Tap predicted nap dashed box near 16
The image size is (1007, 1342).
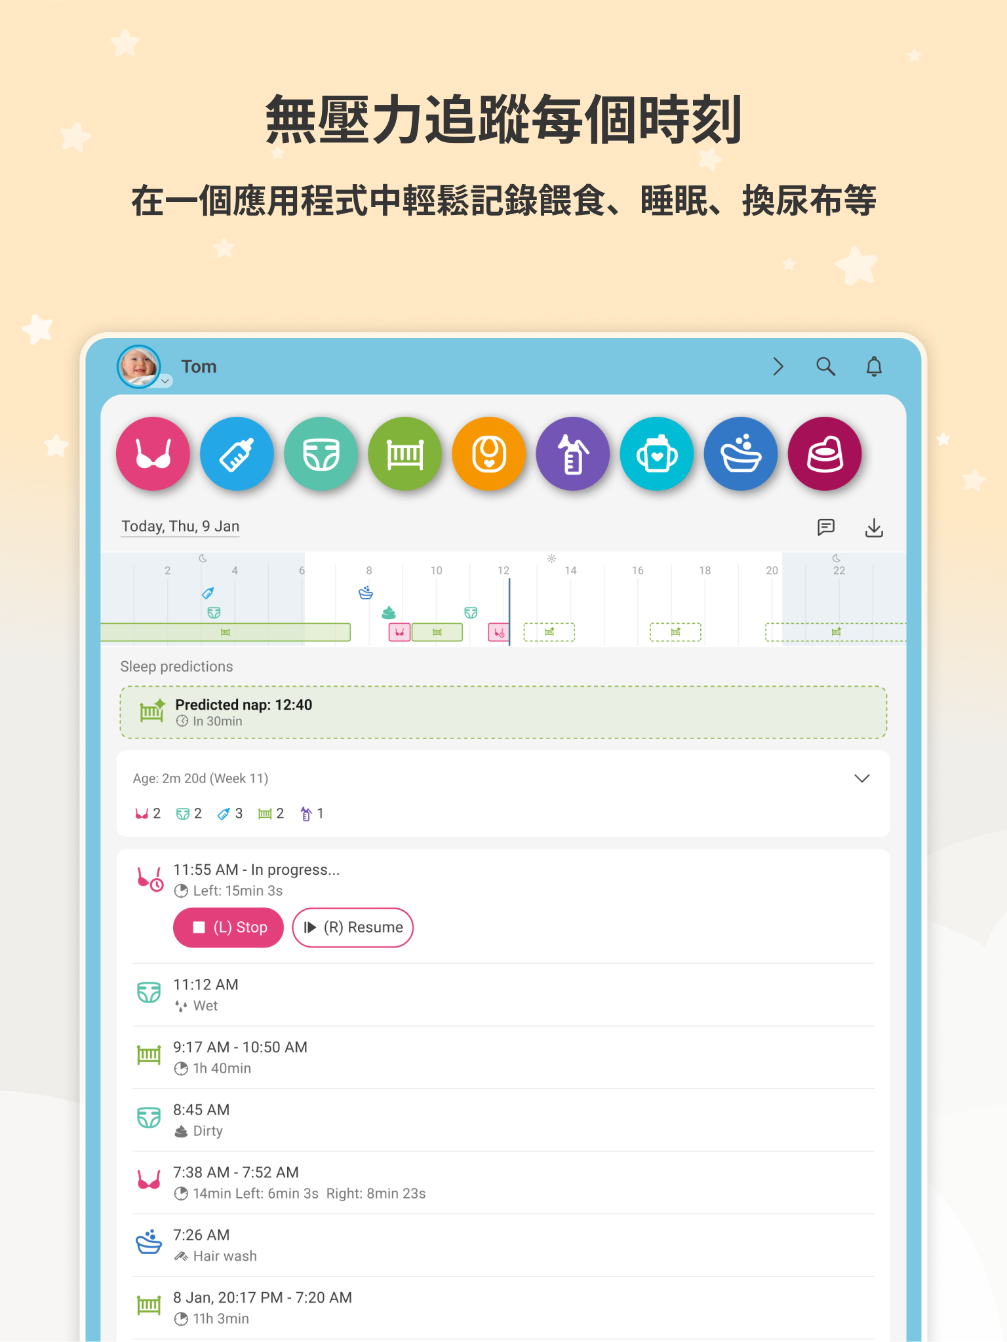[675, 632]
